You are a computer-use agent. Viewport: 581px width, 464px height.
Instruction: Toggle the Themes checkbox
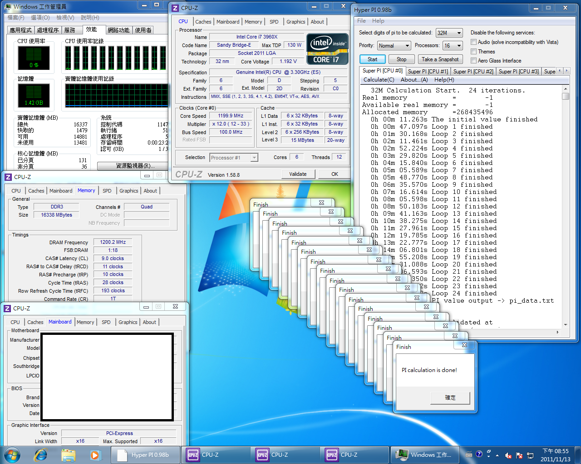click(473, 52)
